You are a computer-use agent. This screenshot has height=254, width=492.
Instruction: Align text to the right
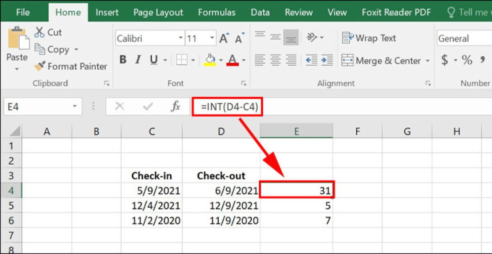(291, 60)
